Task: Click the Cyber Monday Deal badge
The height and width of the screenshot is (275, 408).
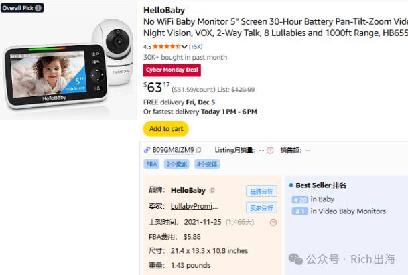Action: click(172, 70)
